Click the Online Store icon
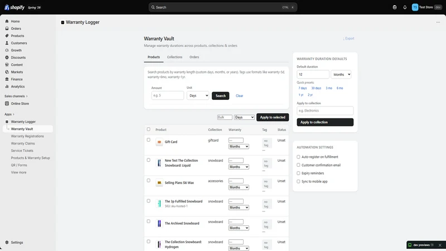The height and width of the screenshot is (251, 446). [x=7, y=104]
